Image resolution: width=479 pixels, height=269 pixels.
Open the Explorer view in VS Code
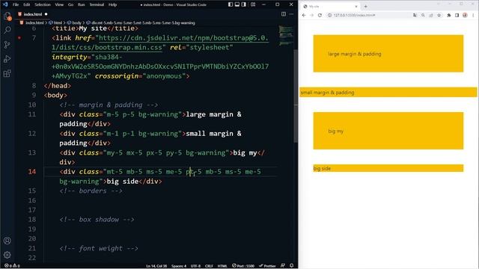click(x=7, y=16)
